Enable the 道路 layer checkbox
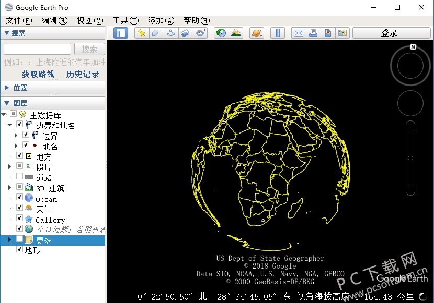434x303 pixels. pos(20,177)
